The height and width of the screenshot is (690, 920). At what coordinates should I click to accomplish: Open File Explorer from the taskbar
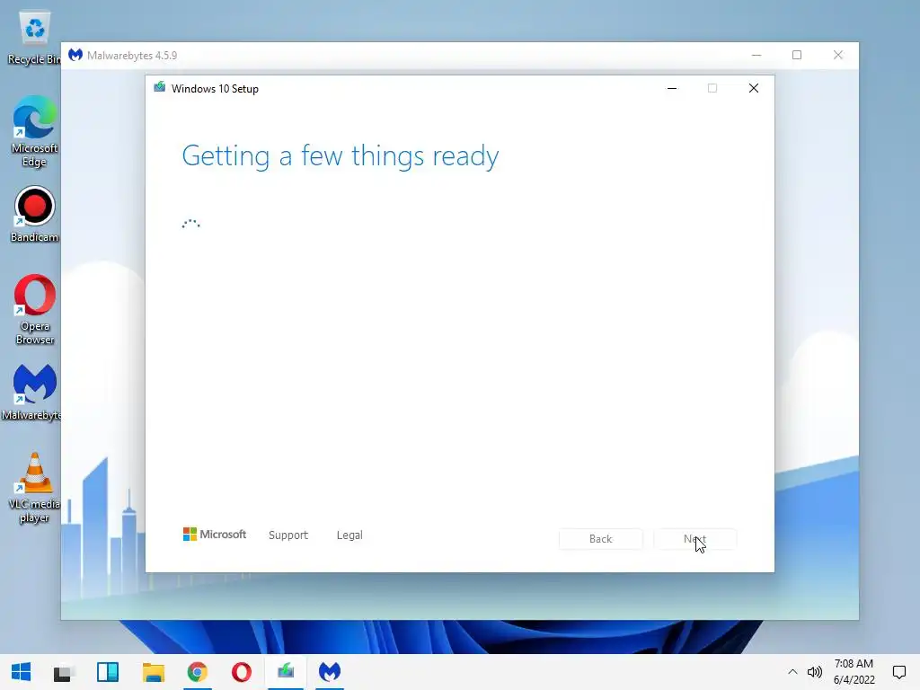coord(153,672)
